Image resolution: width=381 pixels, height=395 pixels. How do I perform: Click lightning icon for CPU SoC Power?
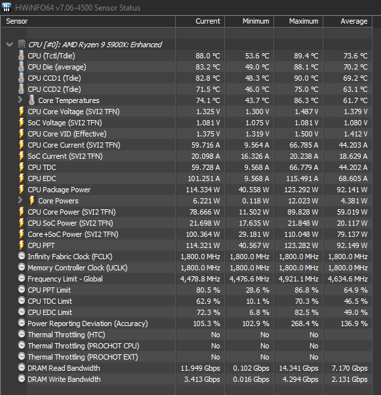point(22,222)
